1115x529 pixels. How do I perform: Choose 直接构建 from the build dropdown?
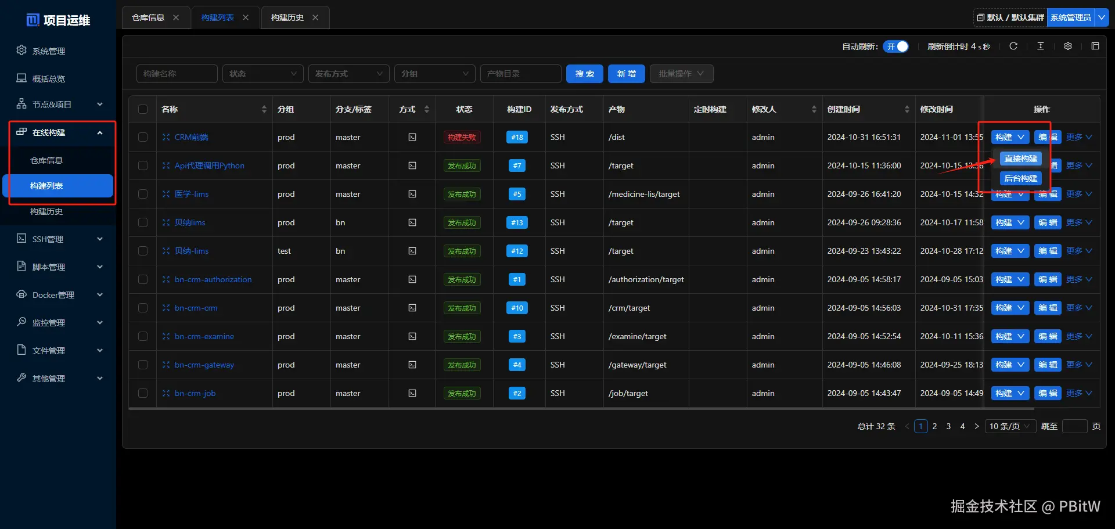1021,159
